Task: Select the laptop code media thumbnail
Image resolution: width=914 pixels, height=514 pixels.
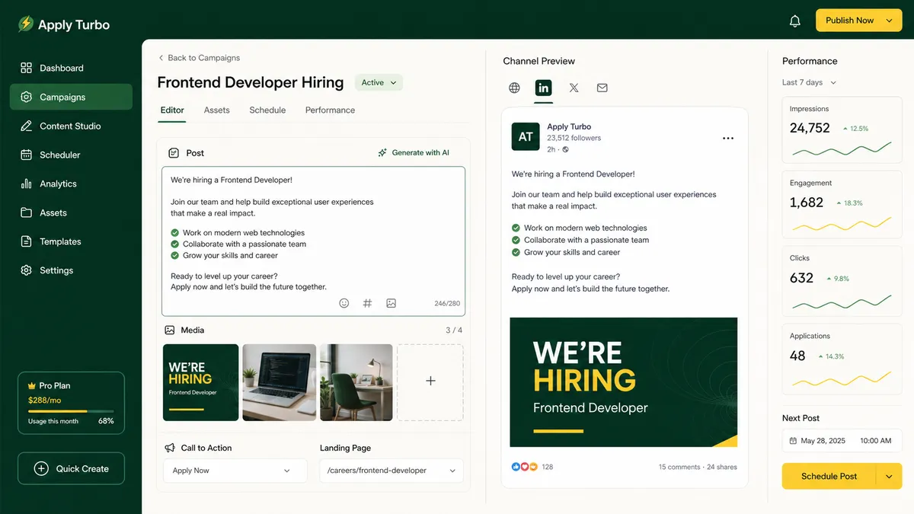Action: [x=280, y=382]
